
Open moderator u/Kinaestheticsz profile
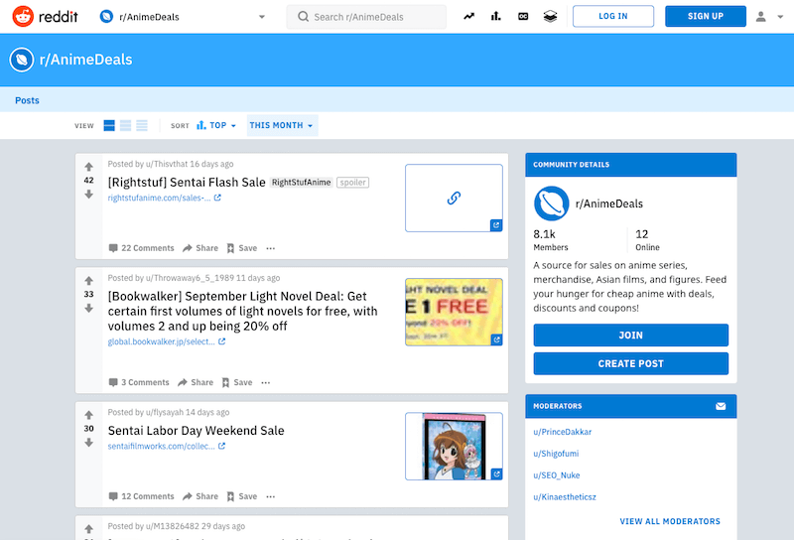(x=565, y=497)
